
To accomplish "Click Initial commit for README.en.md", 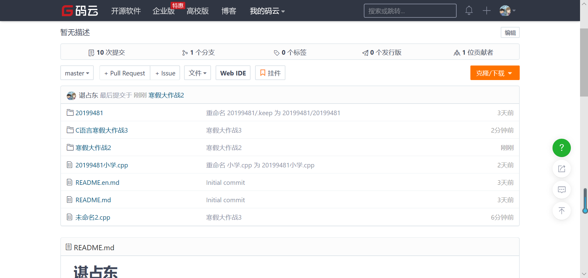I will coord(225,183).
